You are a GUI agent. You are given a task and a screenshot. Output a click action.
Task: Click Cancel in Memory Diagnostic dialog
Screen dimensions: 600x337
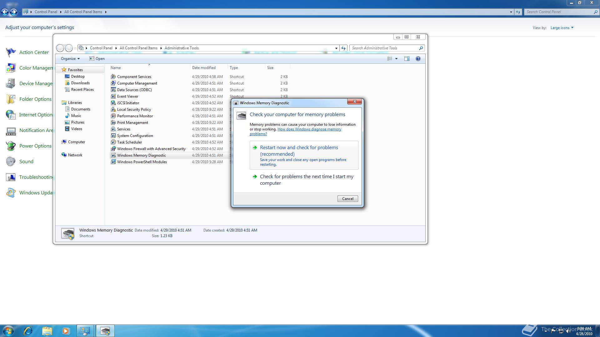(347, 199)
